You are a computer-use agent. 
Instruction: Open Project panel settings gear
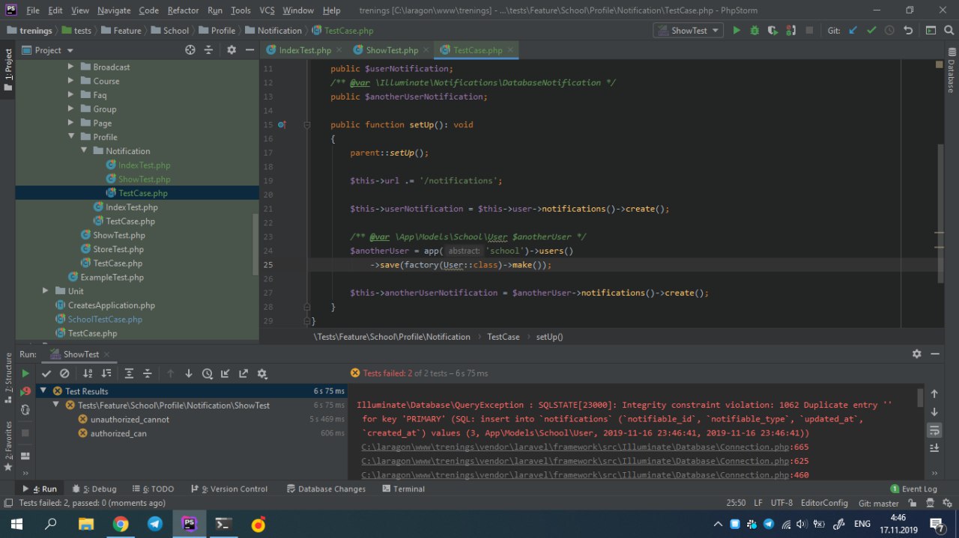tap(232, 50)
